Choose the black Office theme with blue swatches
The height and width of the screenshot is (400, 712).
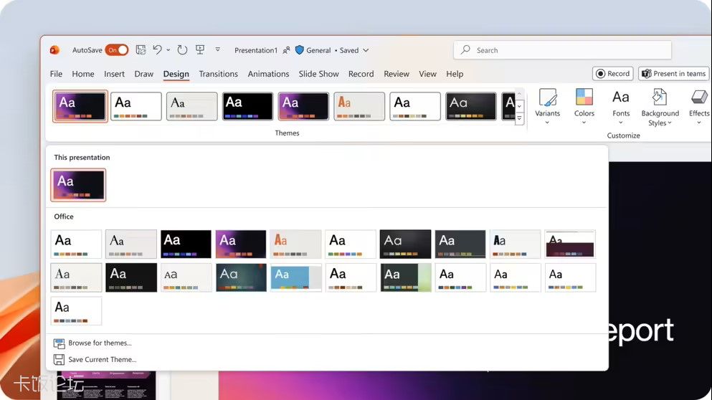click(x=186, y=244)
